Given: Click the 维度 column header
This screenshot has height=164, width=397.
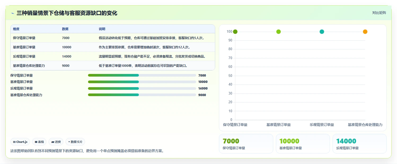Looking at the screenshot, I should (x=16, y=29).
